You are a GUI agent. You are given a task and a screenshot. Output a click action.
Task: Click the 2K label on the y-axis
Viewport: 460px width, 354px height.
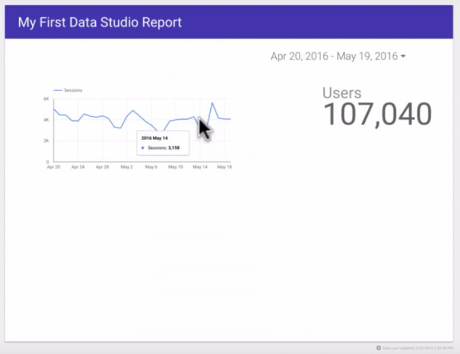tap(46, 141)
